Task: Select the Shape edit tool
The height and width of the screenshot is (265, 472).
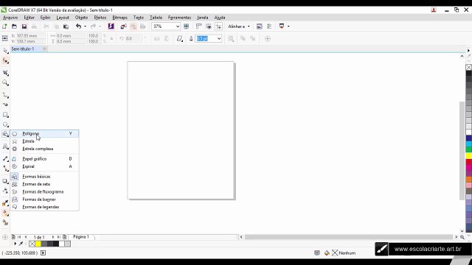Action: coord(5,61)
